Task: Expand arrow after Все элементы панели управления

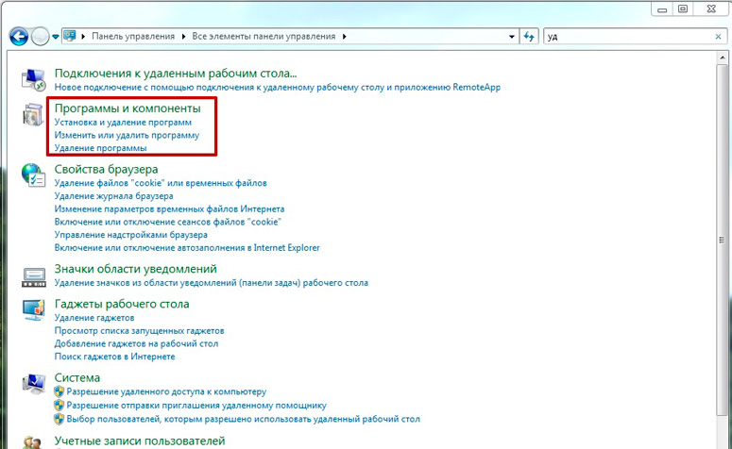Action: click(x=345, y=37)
